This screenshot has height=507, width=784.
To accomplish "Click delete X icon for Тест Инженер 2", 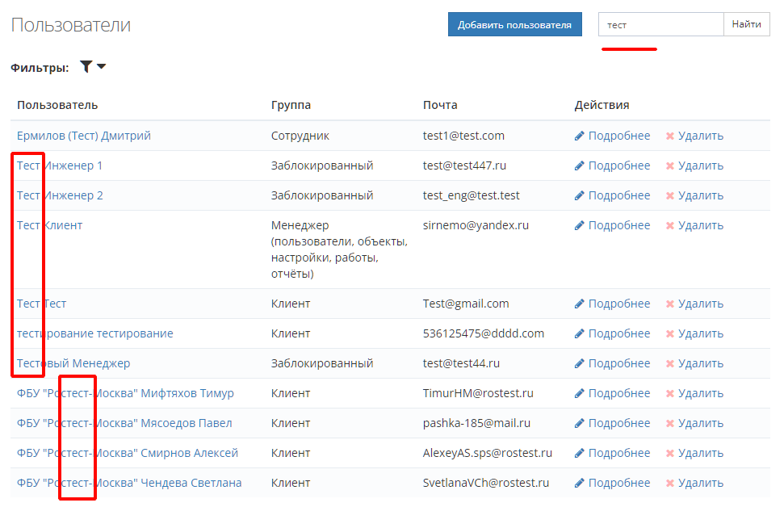I will tap(669, 195).
